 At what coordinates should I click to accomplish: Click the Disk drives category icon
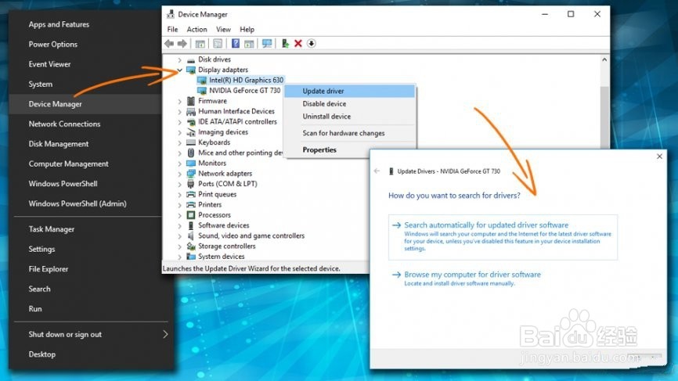[x=191, y=59]
